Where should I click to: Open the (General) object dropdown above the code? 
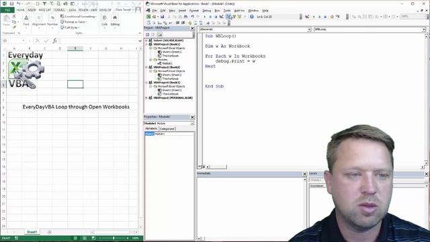click(x=309, y=30)
